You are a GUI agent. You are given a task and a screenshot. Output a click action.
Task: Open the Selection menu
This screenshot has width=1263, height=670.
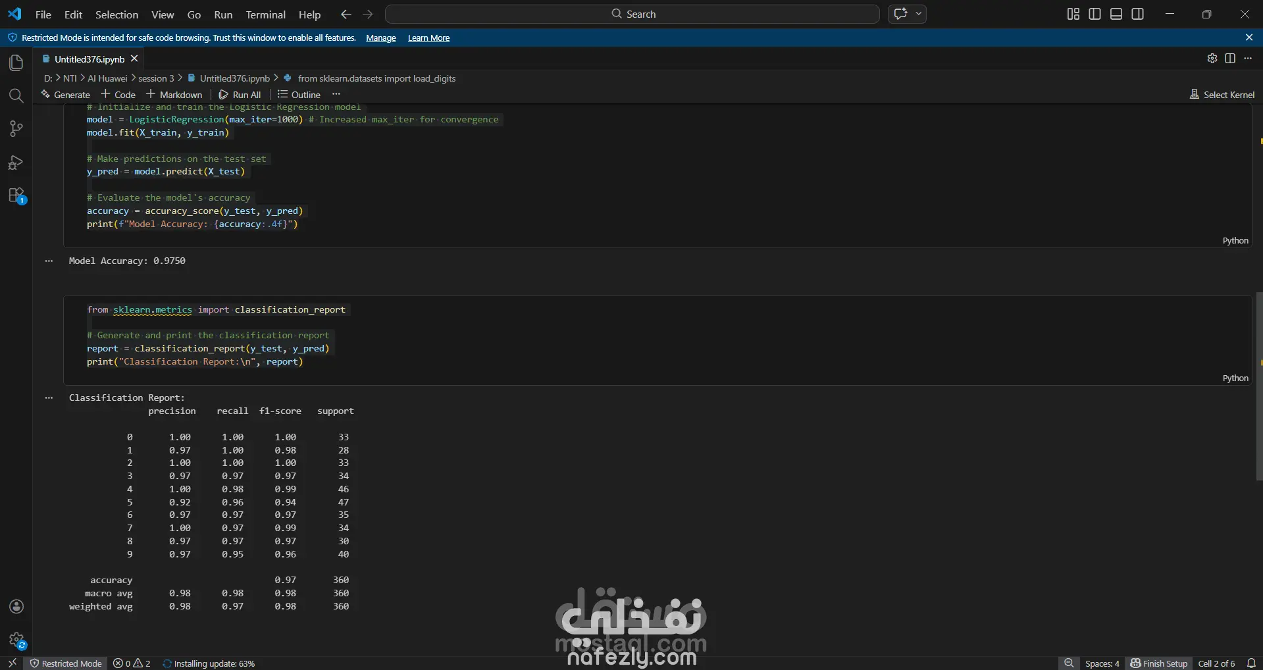point(116,14)
